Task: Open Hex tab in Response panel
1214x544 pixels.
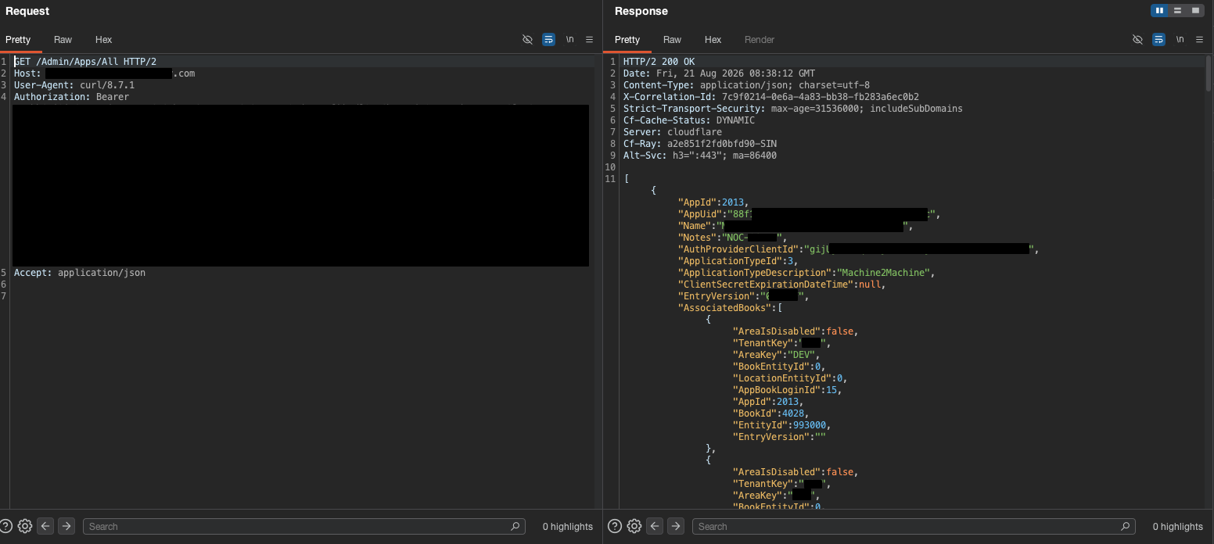Action: 713,39
